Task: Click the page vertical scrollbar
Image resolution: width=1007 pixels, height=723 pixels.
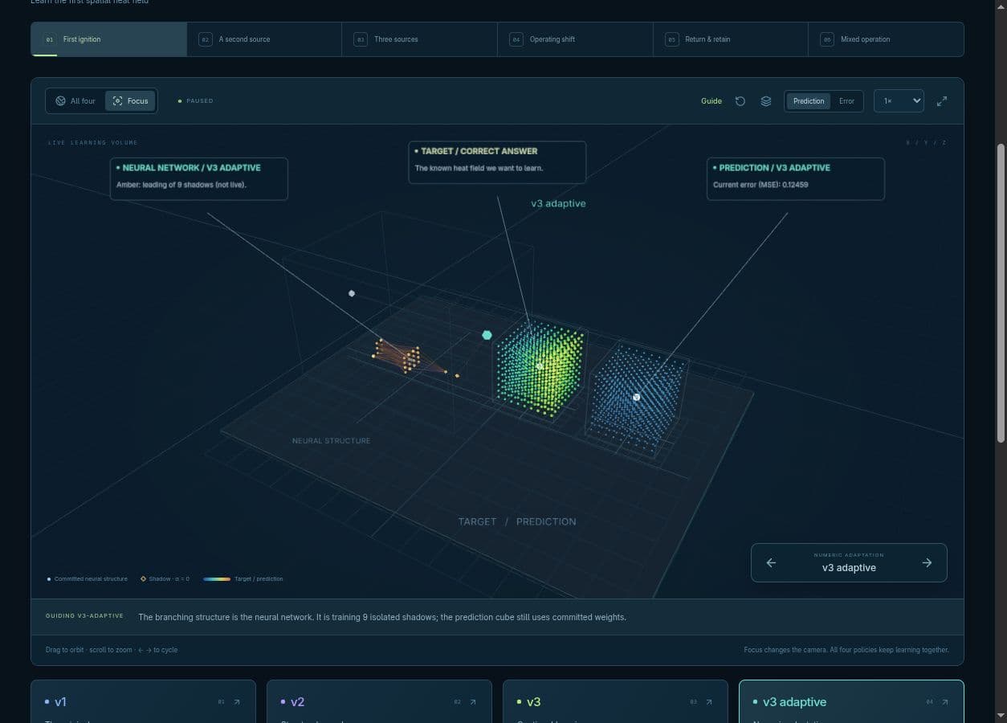Action: click(1001, 293)
